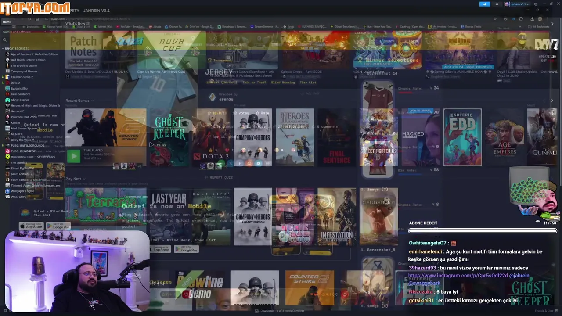Open the Infestation Play Next cover
562x316 pixels.
(337, 216)
